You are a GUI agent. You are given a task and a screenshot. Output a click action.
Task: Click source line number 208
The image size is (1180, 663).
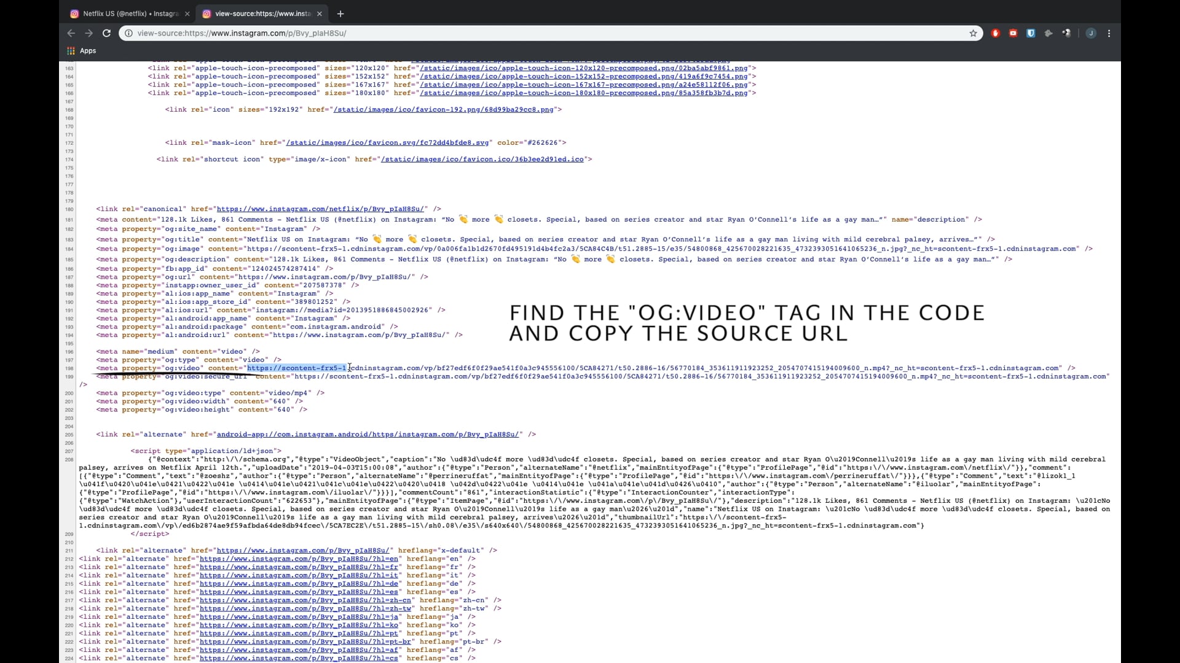click(x=69, y=460)
